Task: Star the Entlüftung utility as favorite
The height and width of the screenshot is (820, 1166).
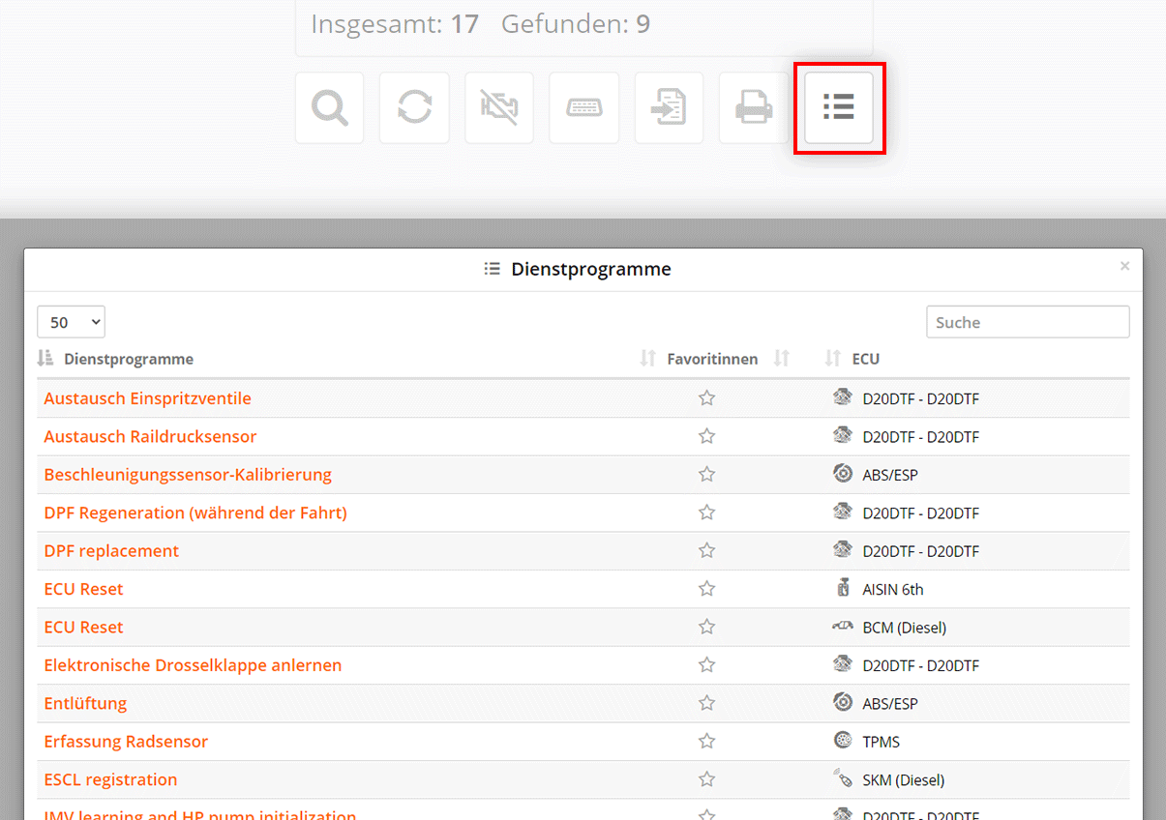Action: 706,703
